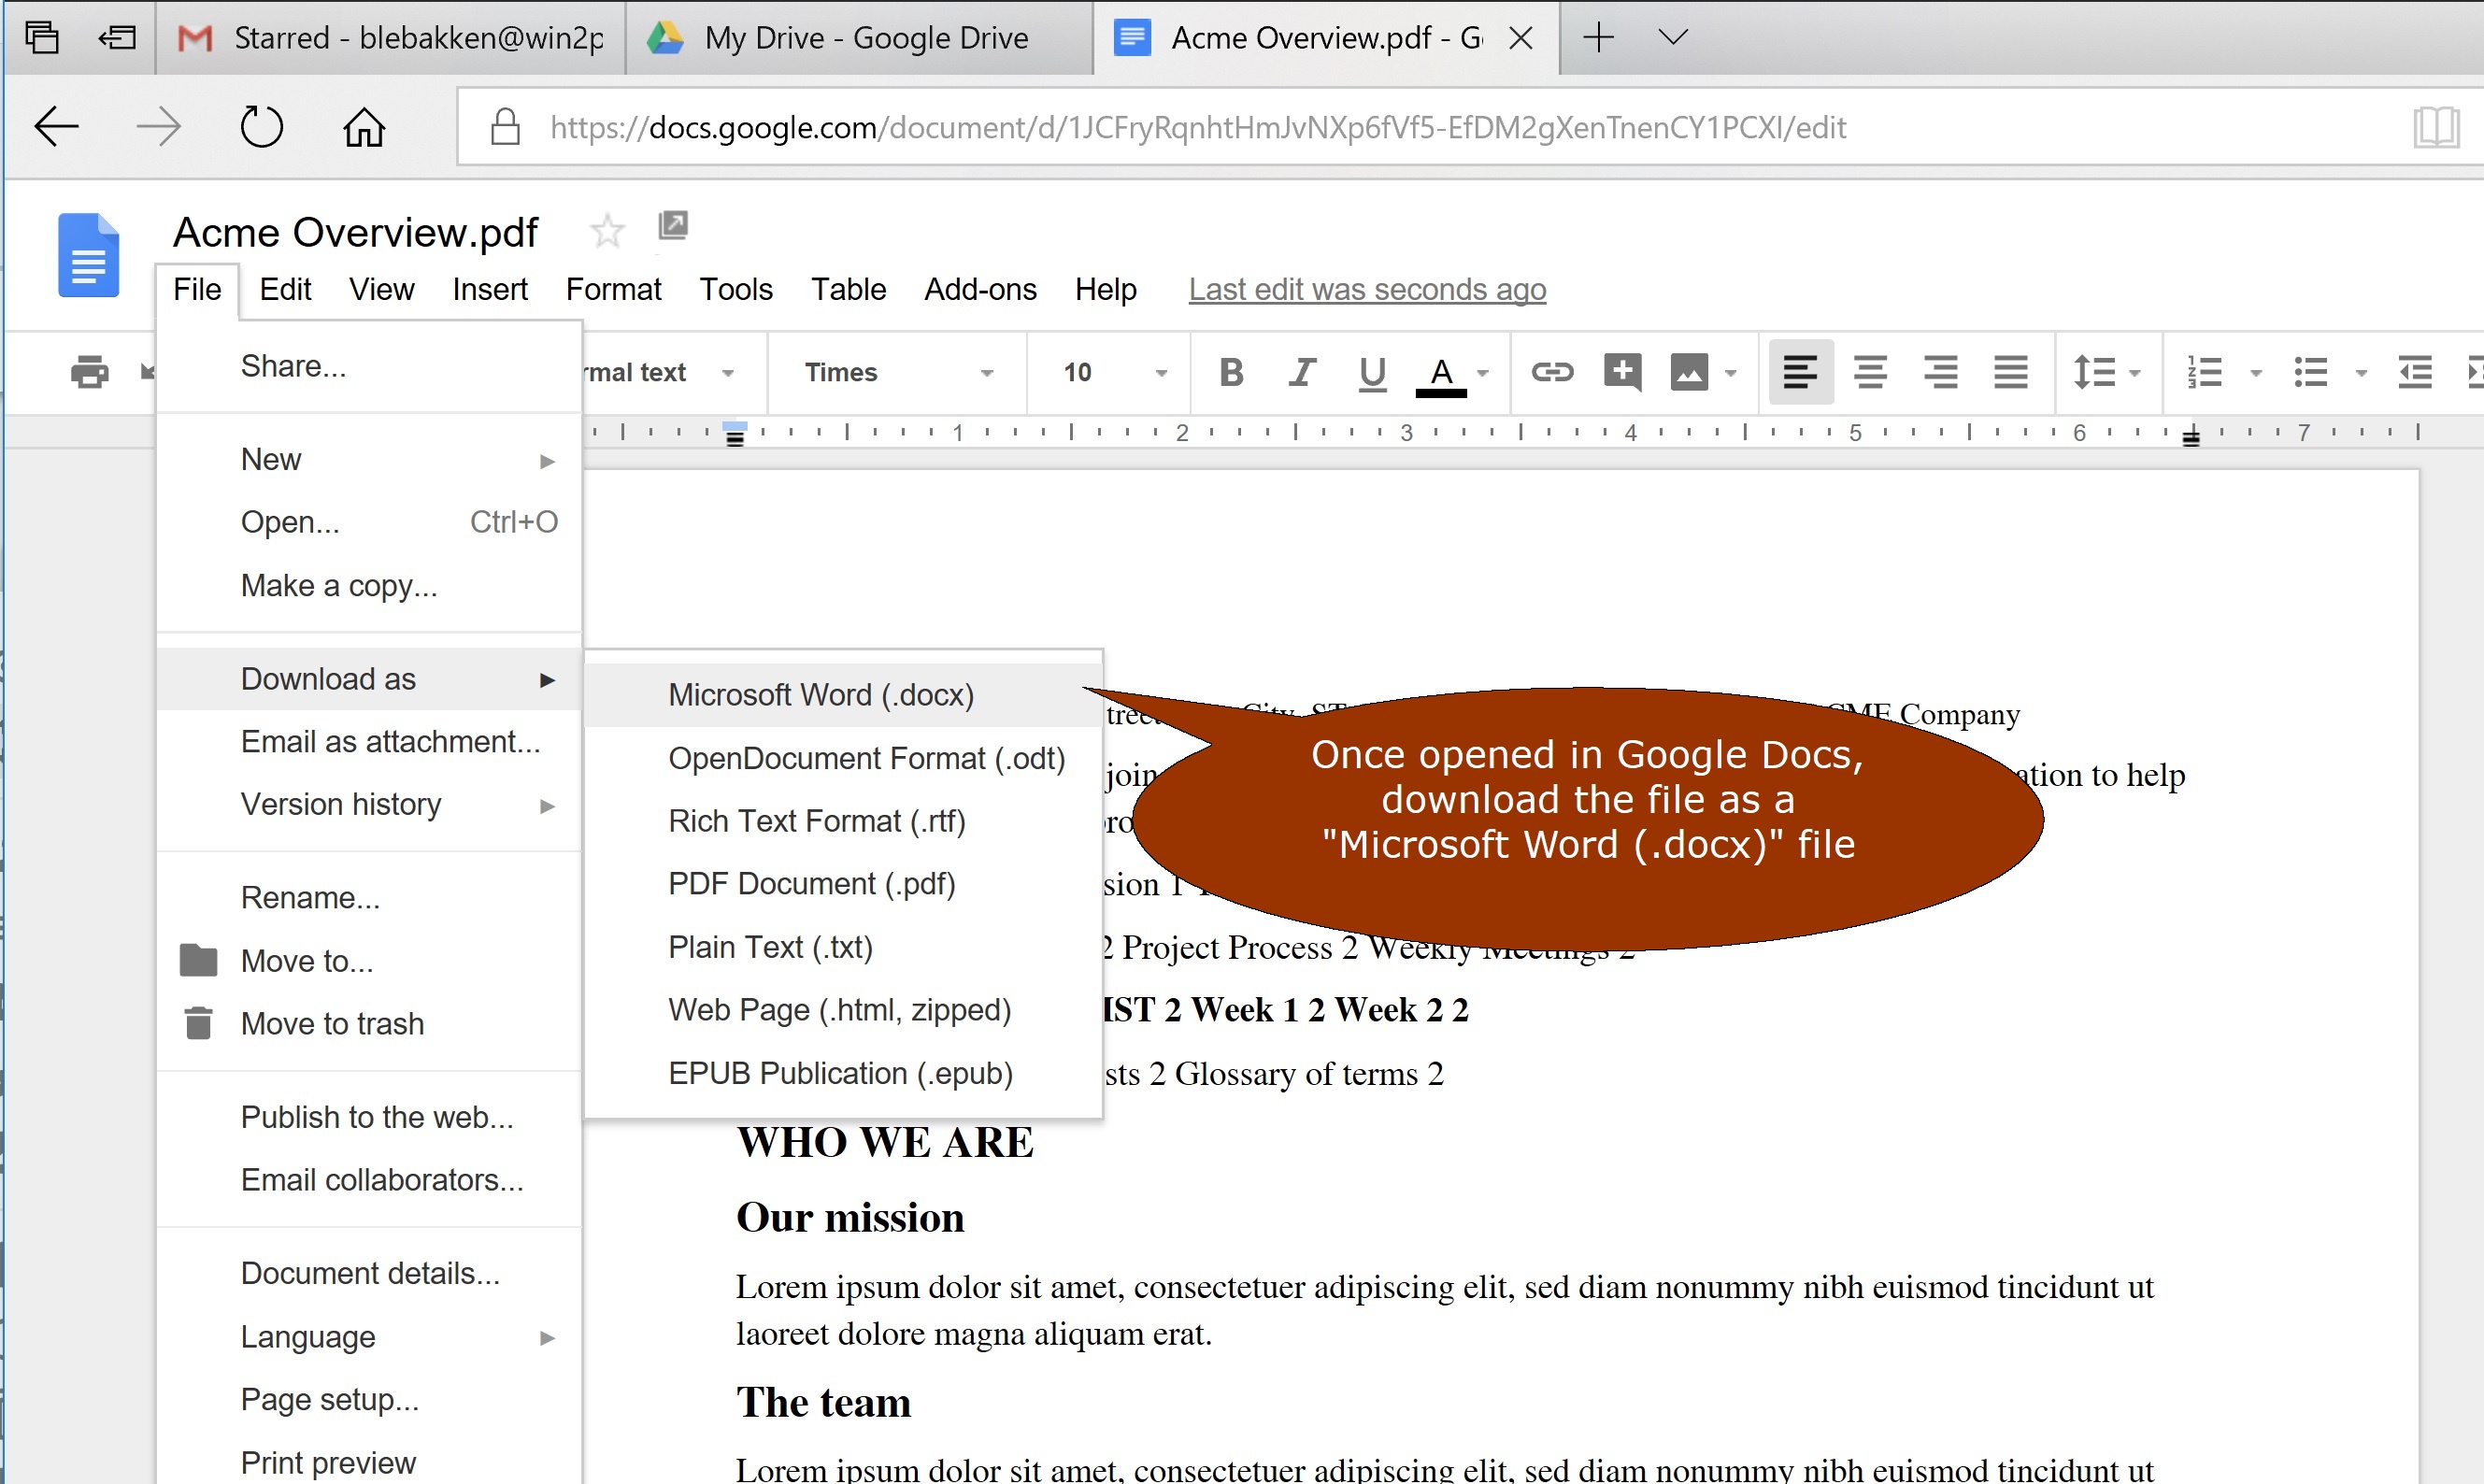The image size is (2484, 1484).
Task: Close the Acme Overview.pdf tab
Action: 1521,38
